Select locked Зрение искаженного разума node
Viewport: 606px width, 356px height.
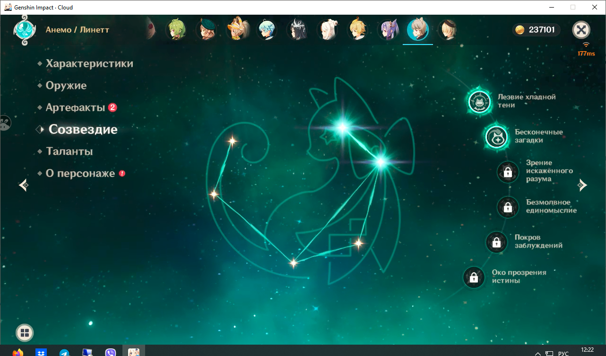click(508, 171)
